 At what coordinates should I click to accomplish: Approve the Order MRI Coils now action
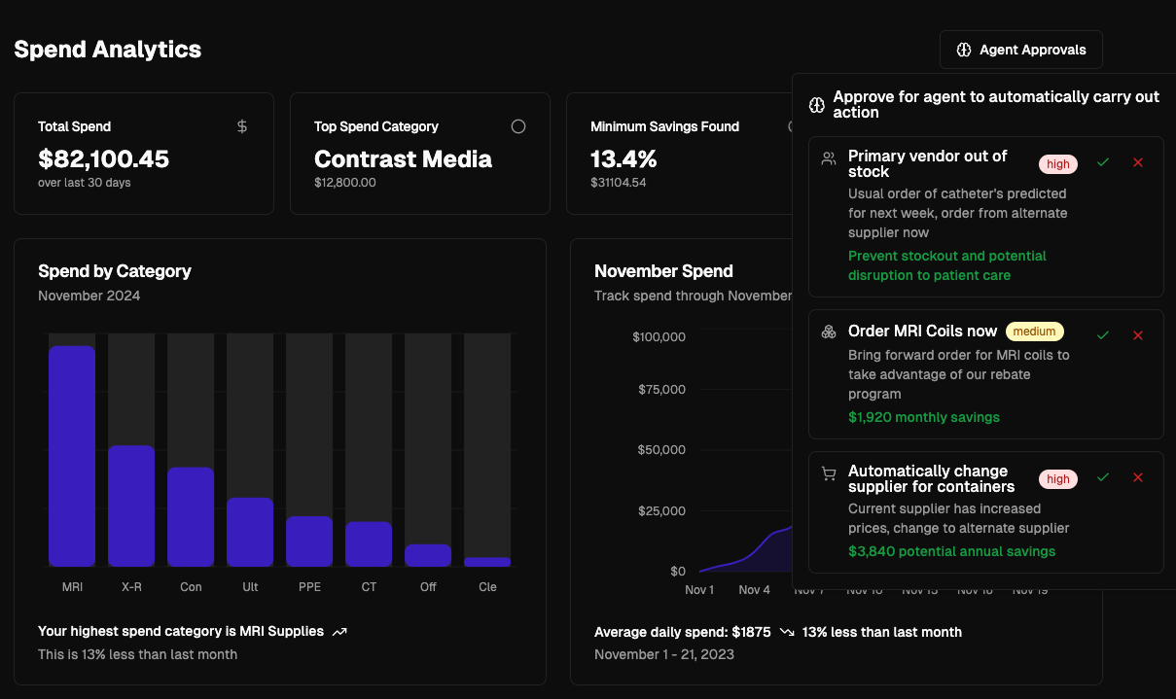[x=1103, y=335]
